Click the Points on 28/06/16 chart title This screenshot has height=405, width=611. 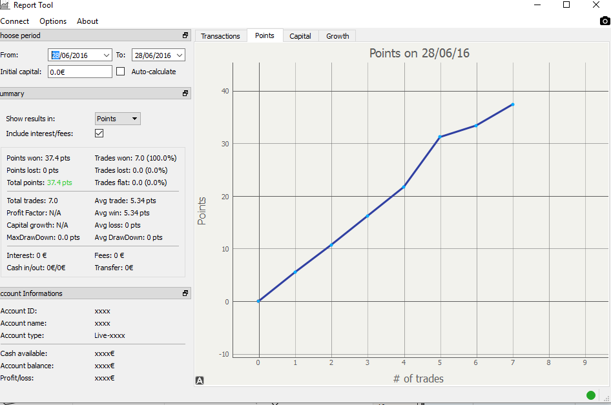(419, 54)
